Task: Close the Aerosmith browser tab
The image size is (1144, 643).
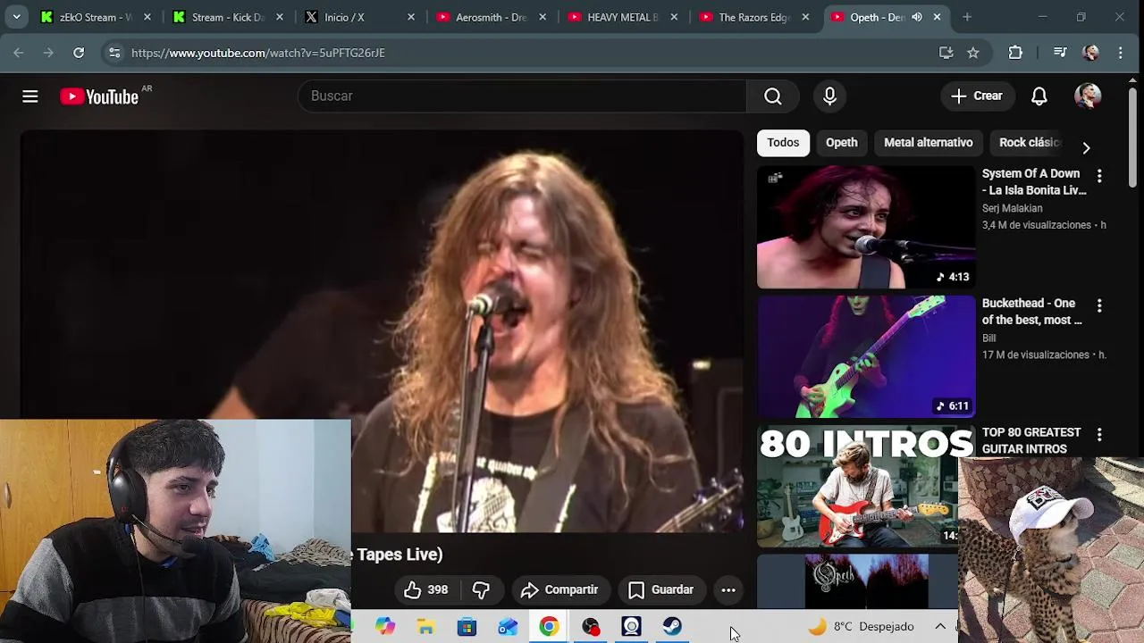Action: 543,17
